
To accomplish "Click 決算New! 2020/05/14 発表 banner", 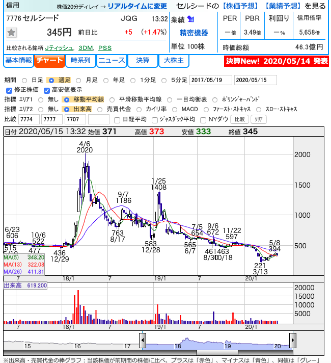I will (x=277, y=61).
